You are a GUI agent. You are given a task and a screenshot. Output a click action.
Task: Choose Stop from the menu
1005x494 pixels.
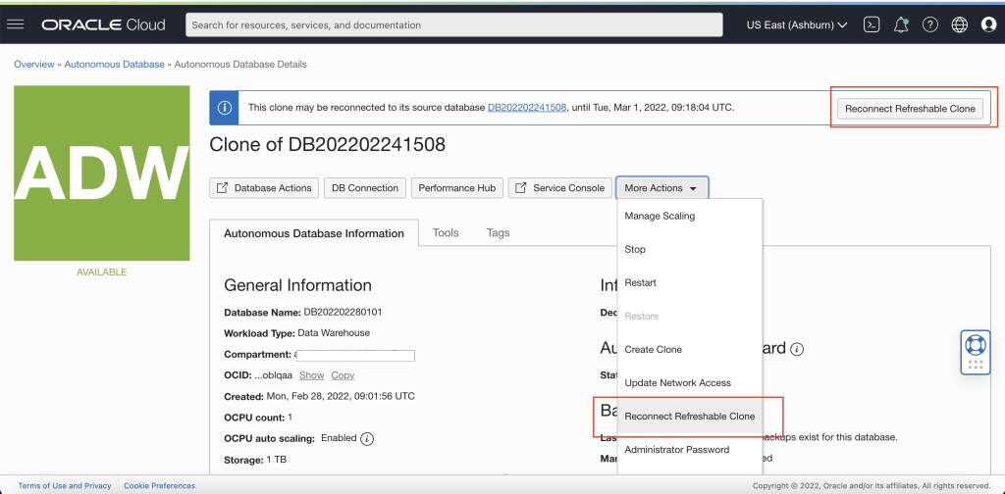[x=690, y=250]
